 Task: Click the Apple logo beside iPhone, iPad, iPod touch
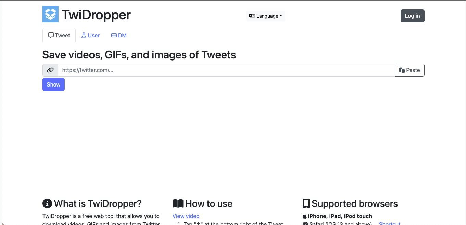pos(304,216)
